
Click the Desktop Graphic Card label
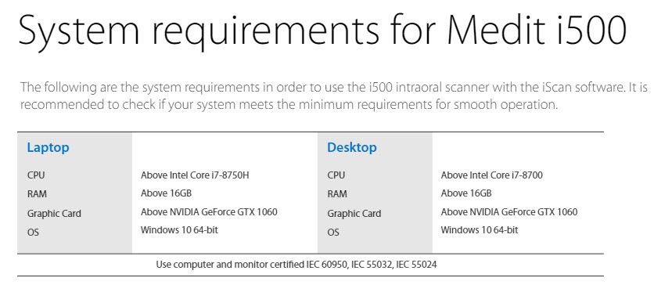click(x=354, y=214)
